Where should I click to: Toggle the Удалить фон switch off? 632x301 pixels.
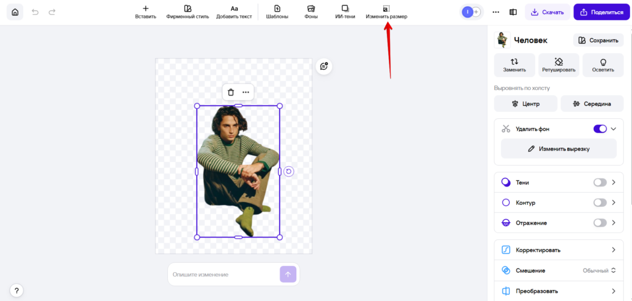600,129
